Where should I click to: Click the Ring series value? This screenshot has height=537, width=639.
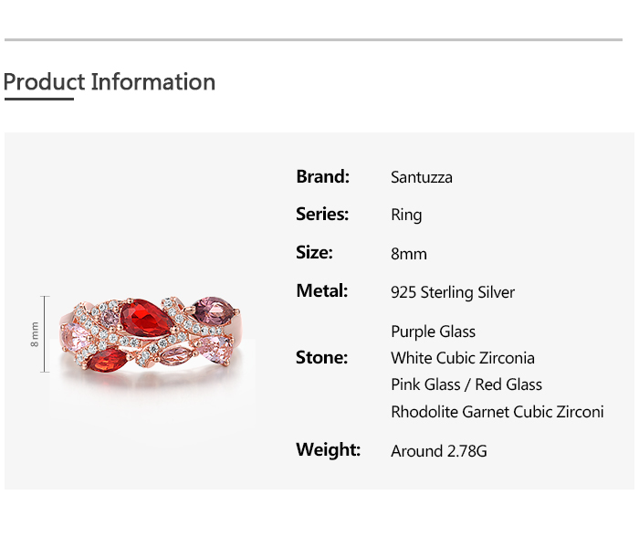point(406,216)
